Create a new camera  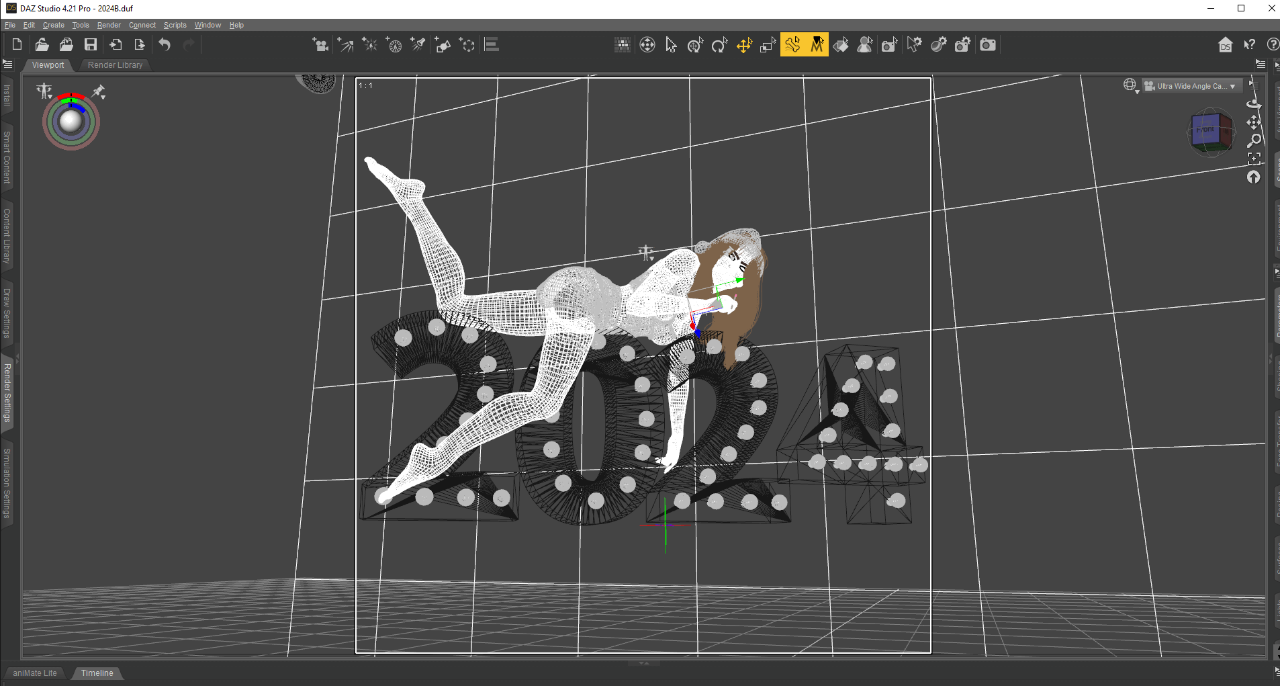tap(320, 45)
